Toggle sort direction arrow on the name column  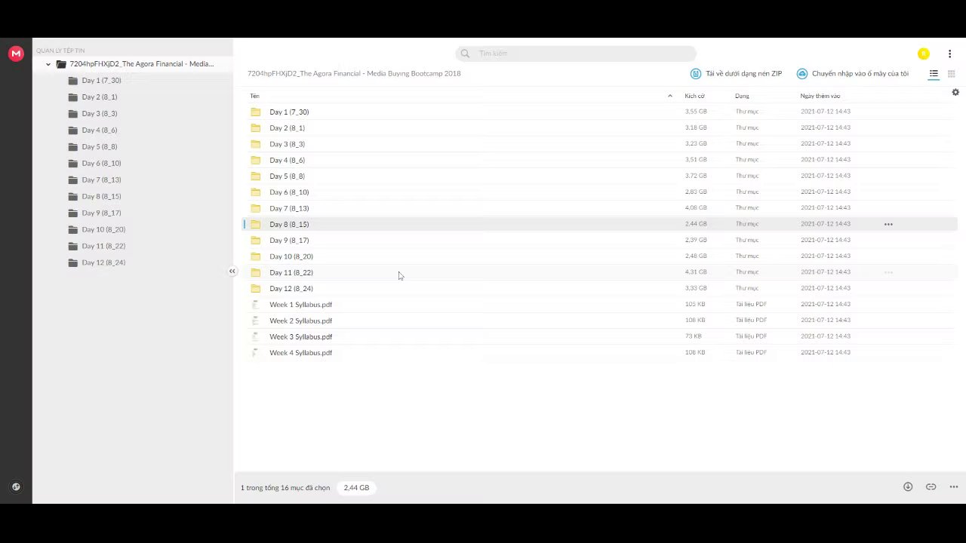coord(669,96)
